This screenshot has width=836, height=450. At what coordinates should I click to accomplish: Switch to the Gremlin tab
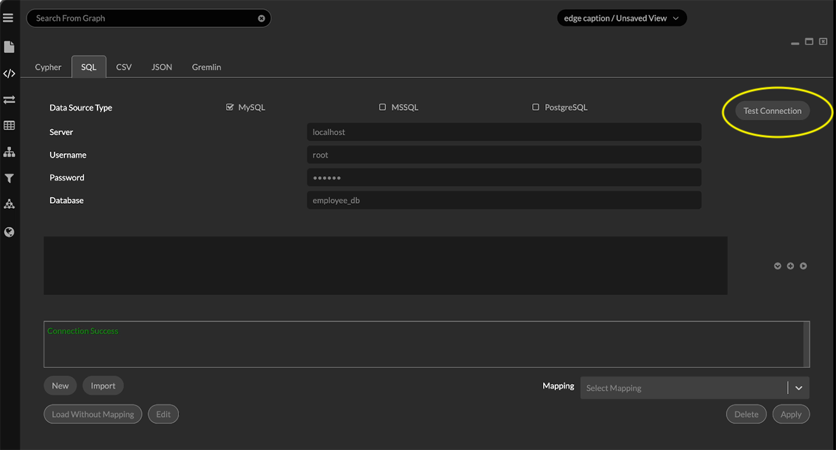coord(206,67)
